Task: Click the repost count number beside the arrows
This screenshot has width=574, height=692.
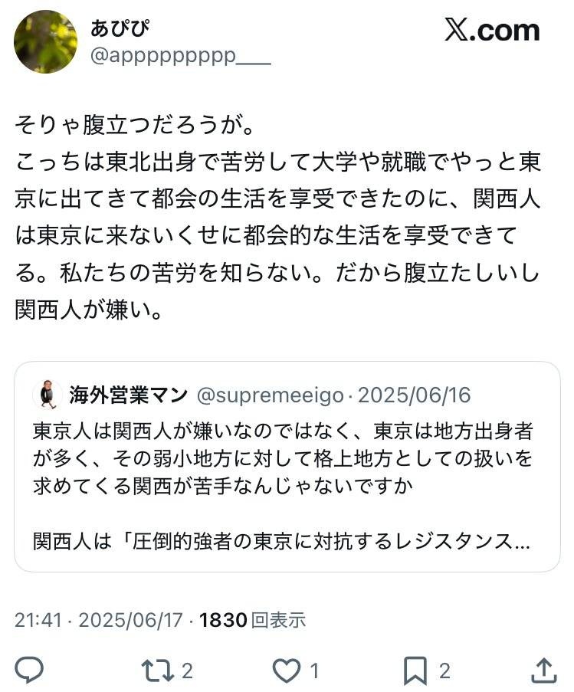Action: [187, 672]
